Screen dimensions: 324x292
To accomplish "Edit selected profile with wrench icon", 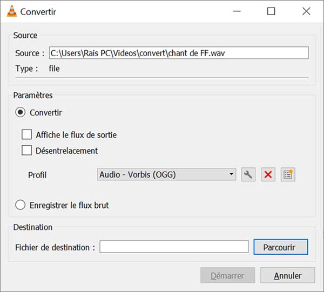I will pyautogui.click(x=248, y=175).
